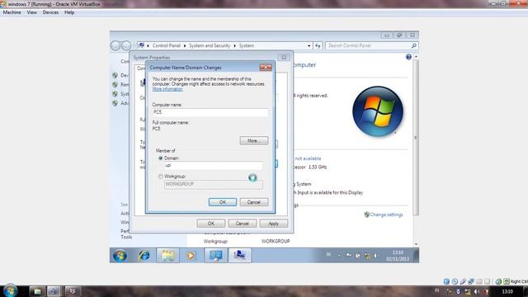Click the host tray volume icon

pos(477,291)
